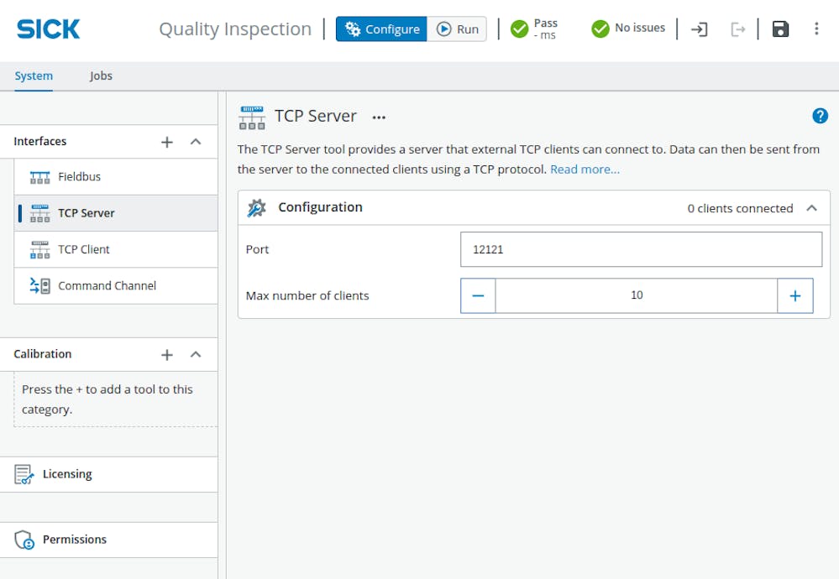This screenshot has width=839, height=579.
Task: Switch to Run mode
Action: pos(457,29)
